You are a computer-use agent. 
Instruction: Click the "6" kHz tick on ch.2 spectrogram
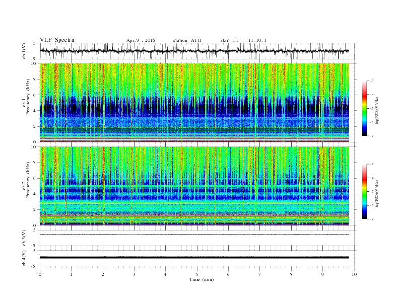coord(35,178)
